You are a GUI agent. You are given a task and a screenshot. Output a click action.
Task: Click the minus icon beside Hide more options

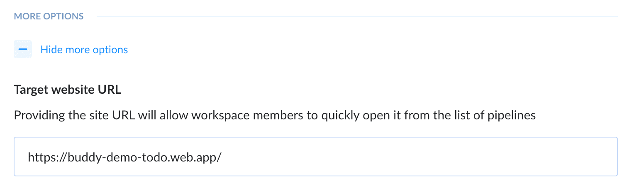[x=23, y=50]
